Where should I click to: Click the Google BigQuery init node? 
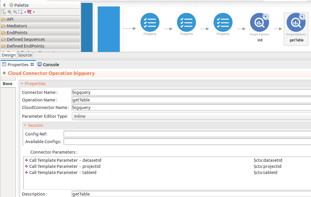coord(260,23)
